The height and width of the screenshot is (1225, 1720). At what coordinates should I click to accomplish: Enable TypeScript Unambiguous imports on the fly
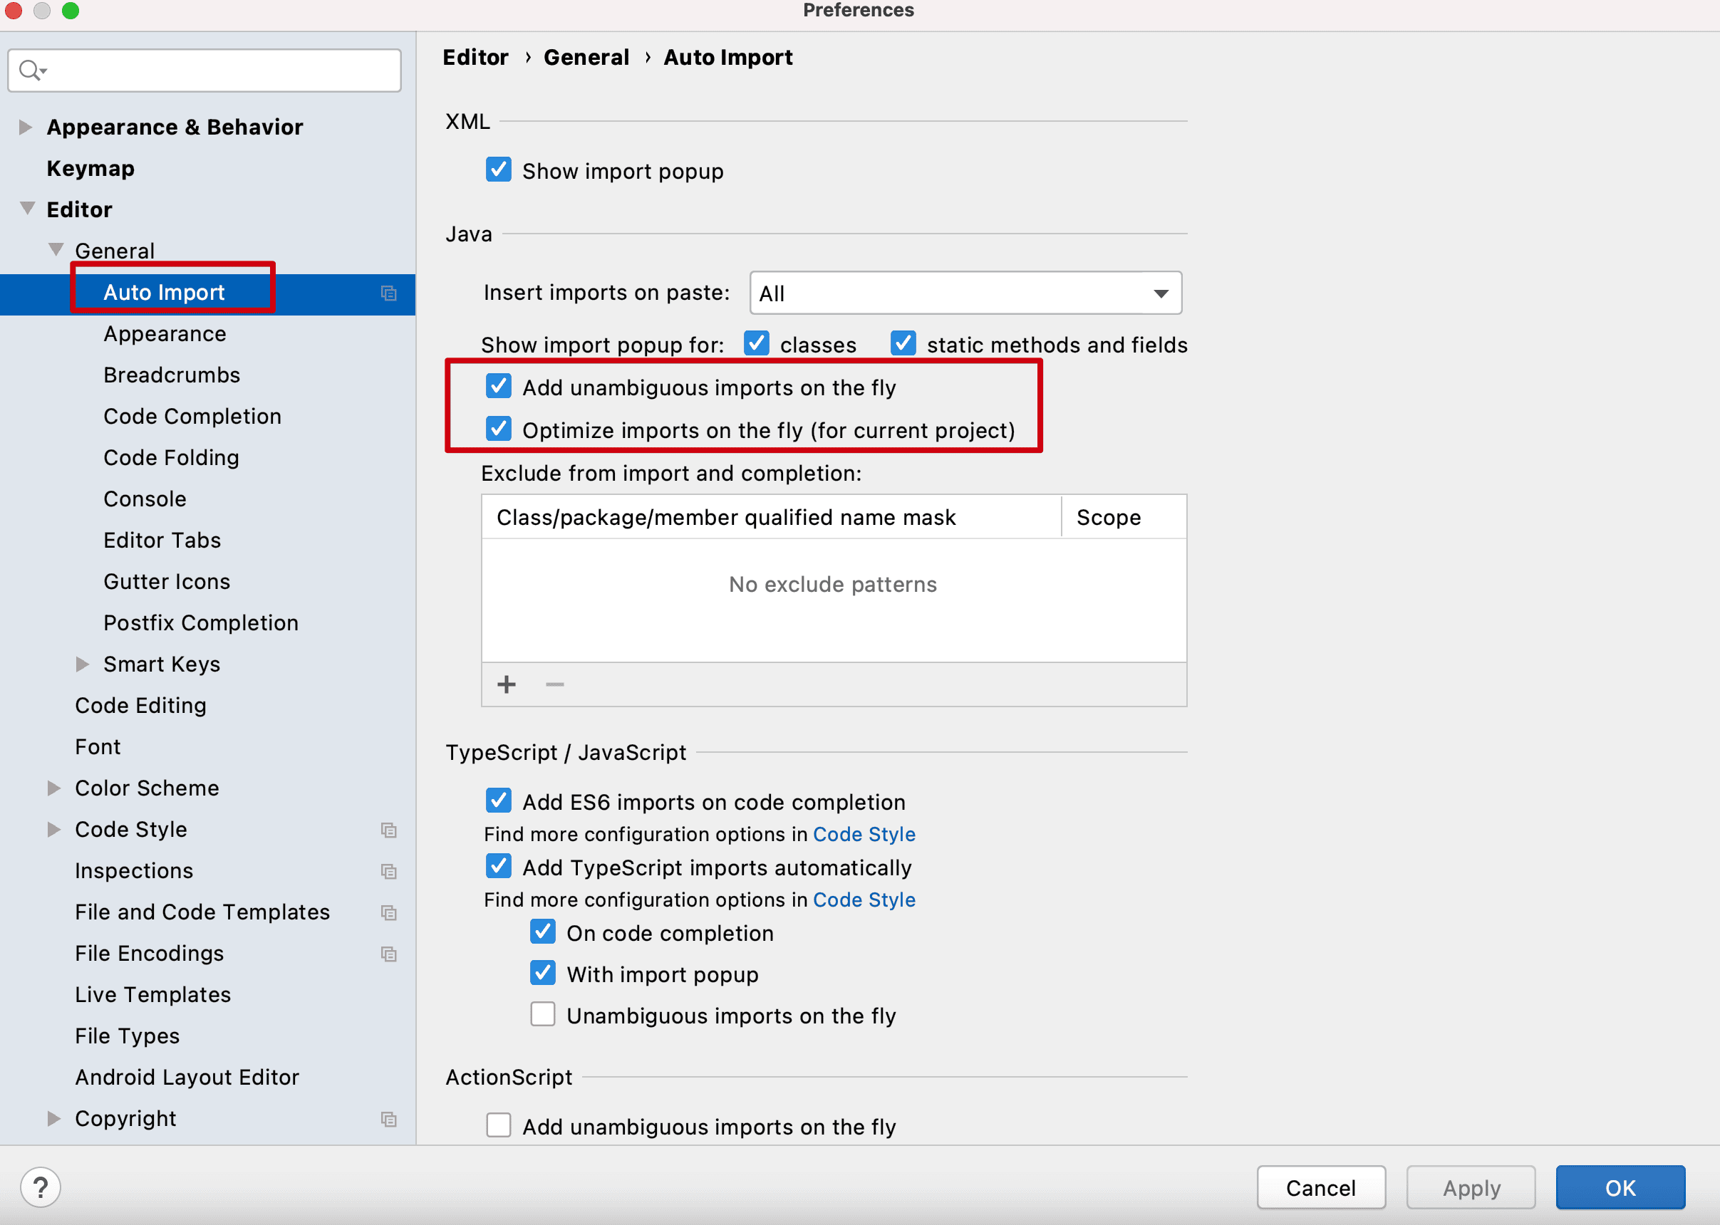[x=543, y=1015]
